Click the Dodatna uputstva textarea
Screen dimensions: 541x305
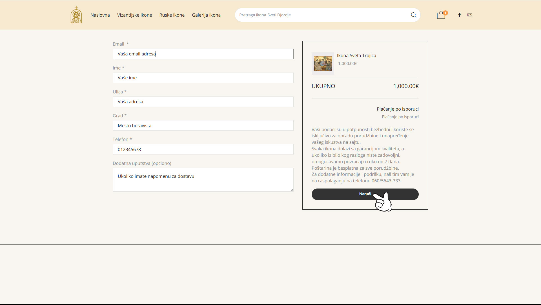tap(203, 180)
